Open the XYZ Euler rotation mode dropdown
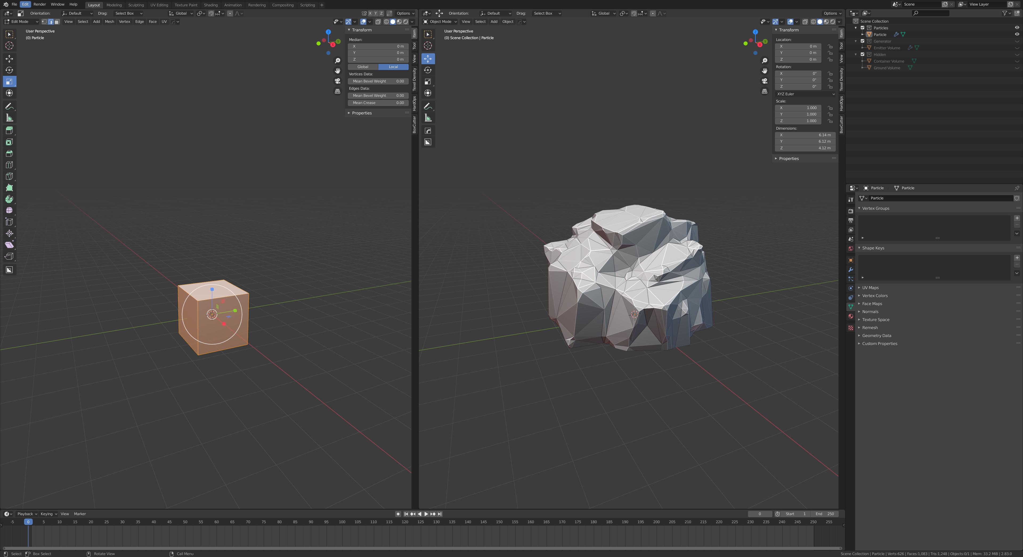1023x557 pixels. (x=805, y=94)
